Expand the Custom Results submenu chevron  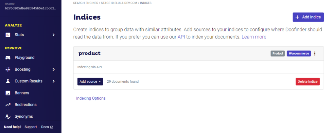coord(54,81)
